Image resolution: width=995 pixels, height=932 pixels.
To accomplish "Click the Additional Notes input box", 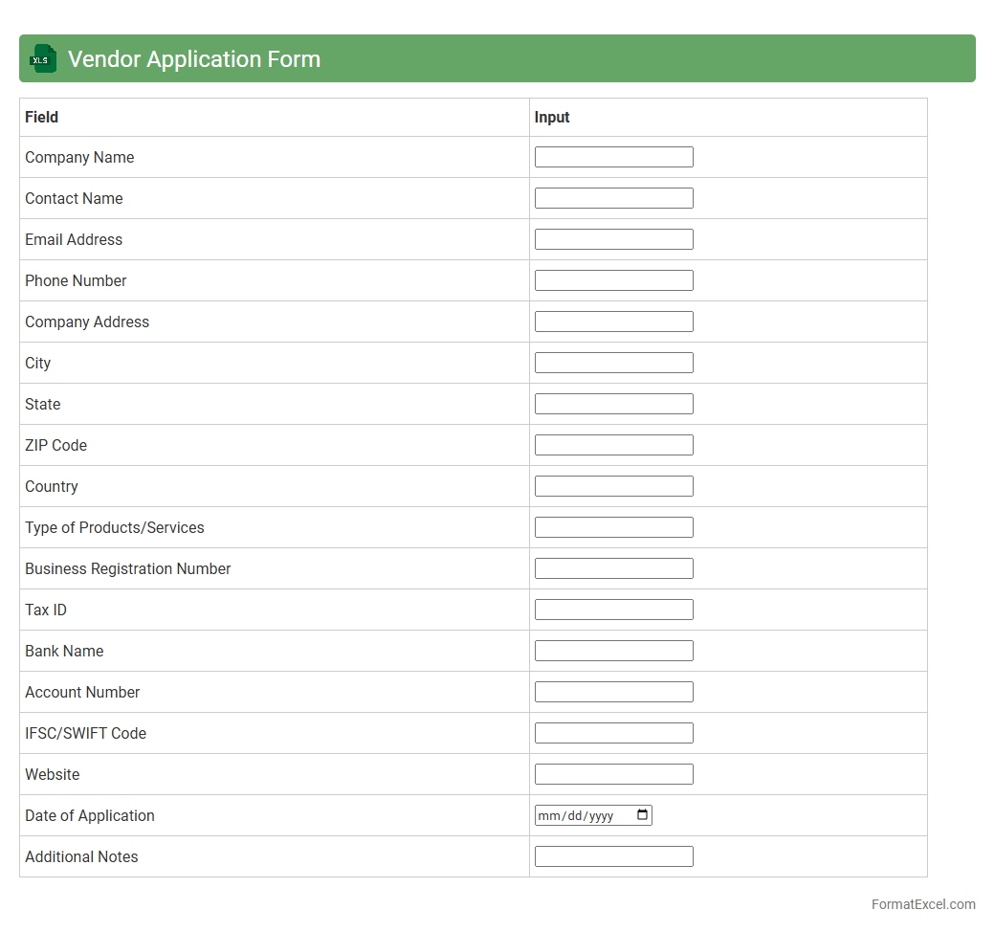I will pyautogui.click(x=613, y=856).
